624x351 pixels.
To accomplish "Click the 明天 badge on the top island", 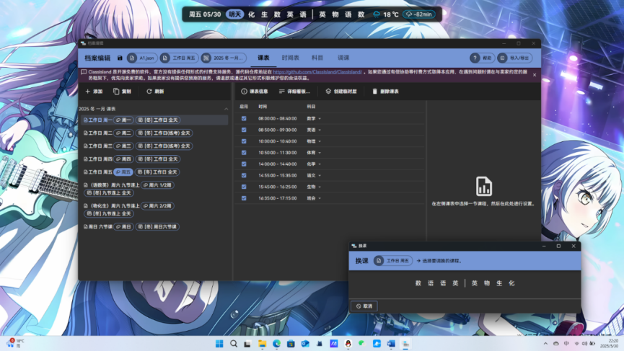I will click(234, 14).
